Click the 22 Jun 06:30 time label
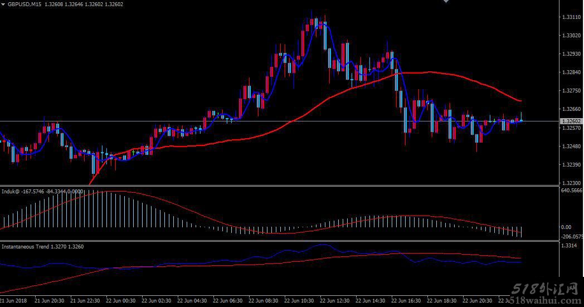The image size is (584, 307). click(227, 301)
